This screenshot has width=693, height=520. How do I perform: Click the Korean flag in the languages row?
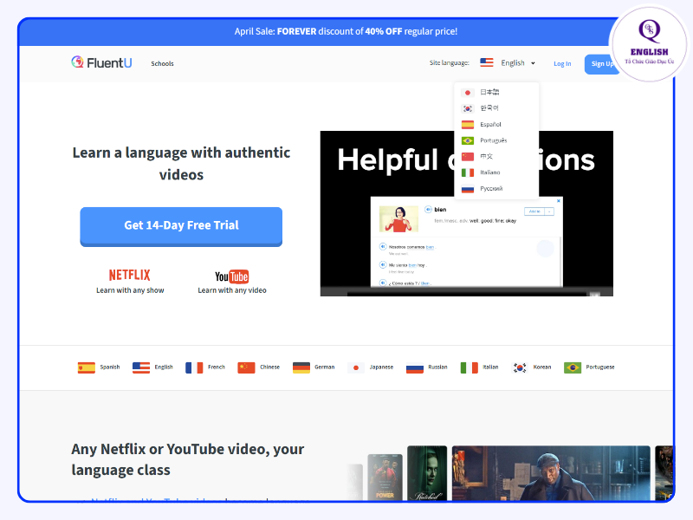tap(520, 367)
